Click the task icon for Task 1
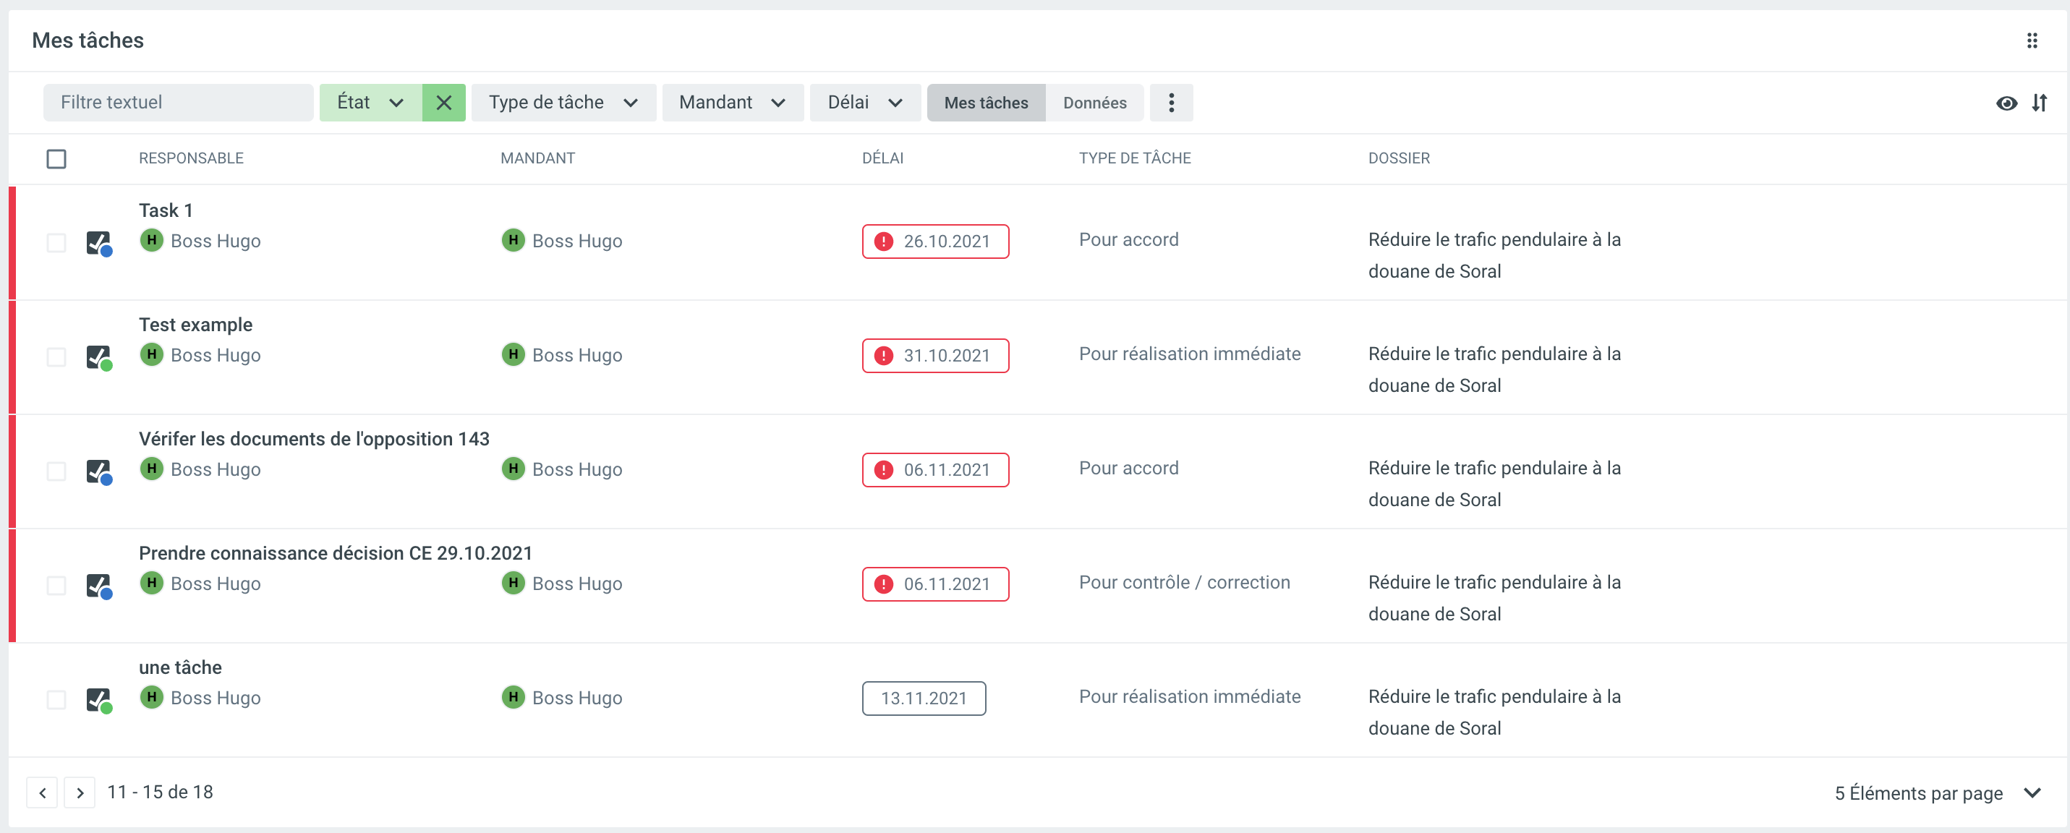Image resolution: width=2070 pixels, height=833 pixels. click(98, 242)
